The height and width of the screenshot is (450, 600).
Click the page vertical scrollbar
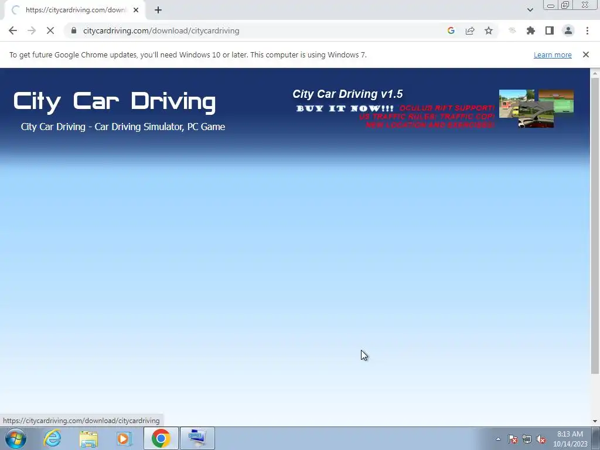pyautogui.click(x=595, y=226)
